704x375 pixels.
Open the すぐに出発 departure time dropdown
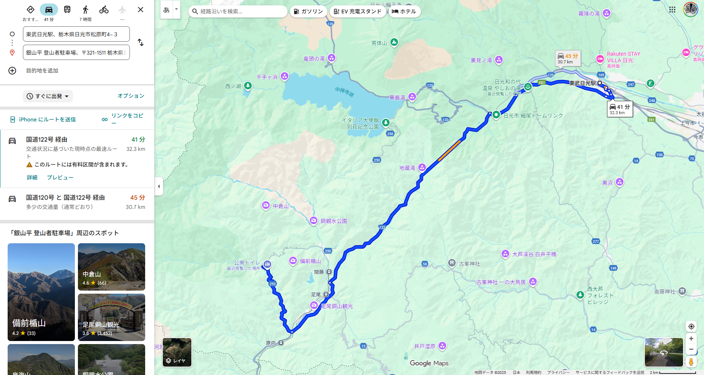pyautogui.click(x=48, y=96)
